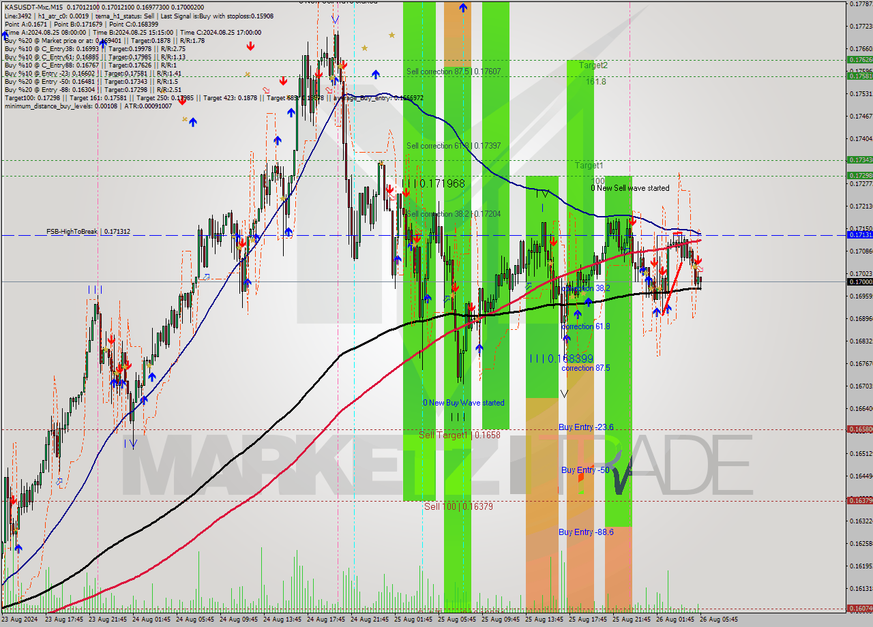Click the '161.8' extension label
Screen dimensions: 873x627
point(595,81)
